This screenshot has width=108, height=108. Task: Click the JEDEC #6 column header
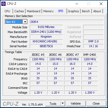point(55,55)
